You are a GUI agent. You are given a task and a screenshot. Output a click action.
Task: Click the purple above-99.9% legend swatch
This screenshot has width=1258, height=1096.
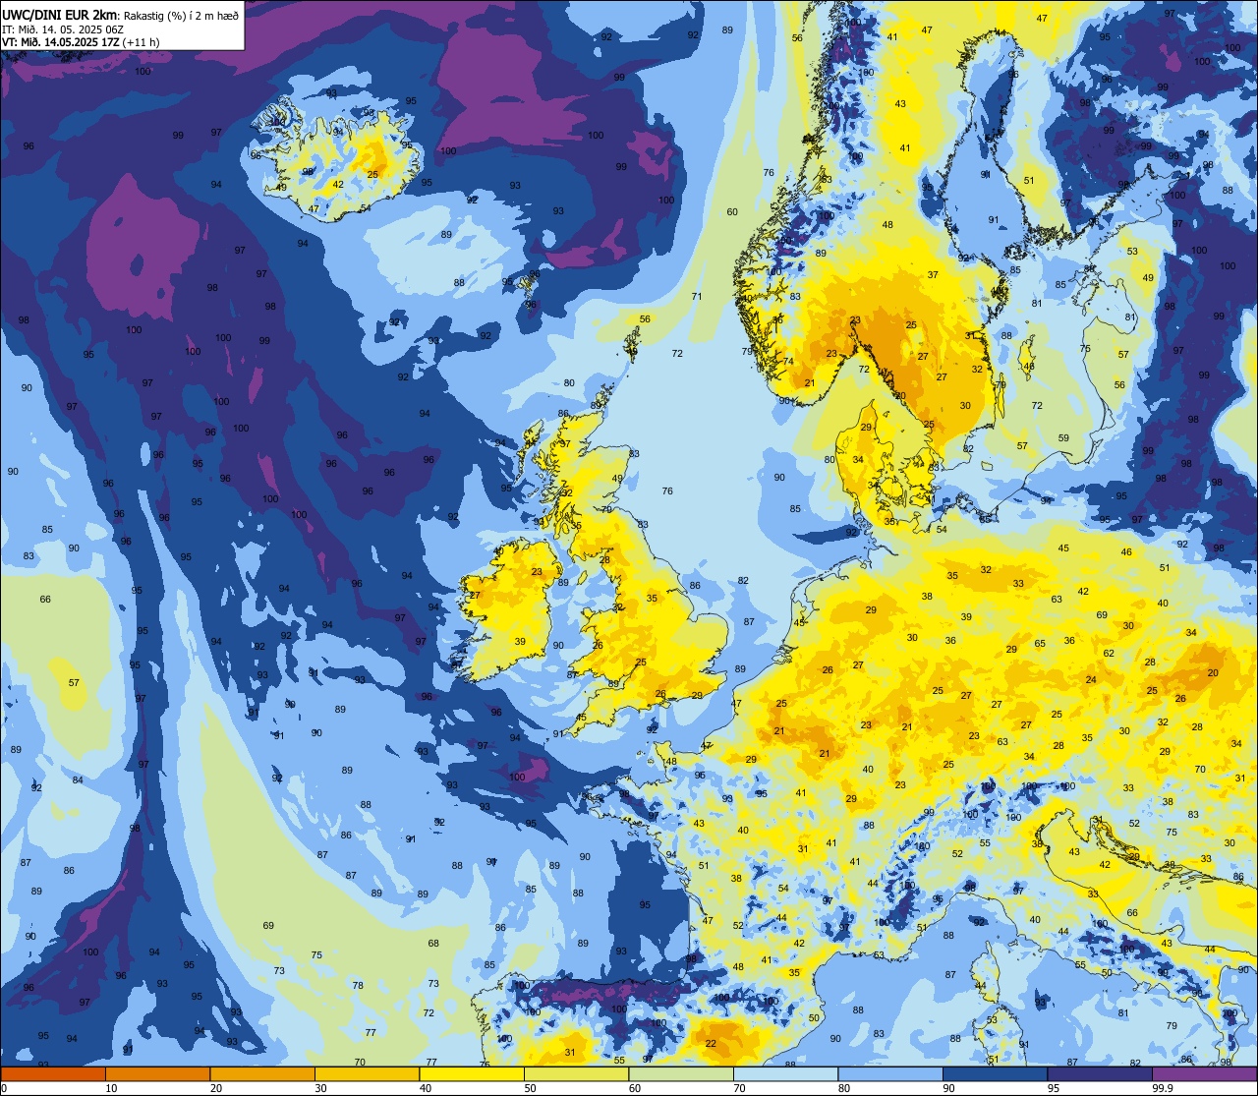tap(1204, 1074)
